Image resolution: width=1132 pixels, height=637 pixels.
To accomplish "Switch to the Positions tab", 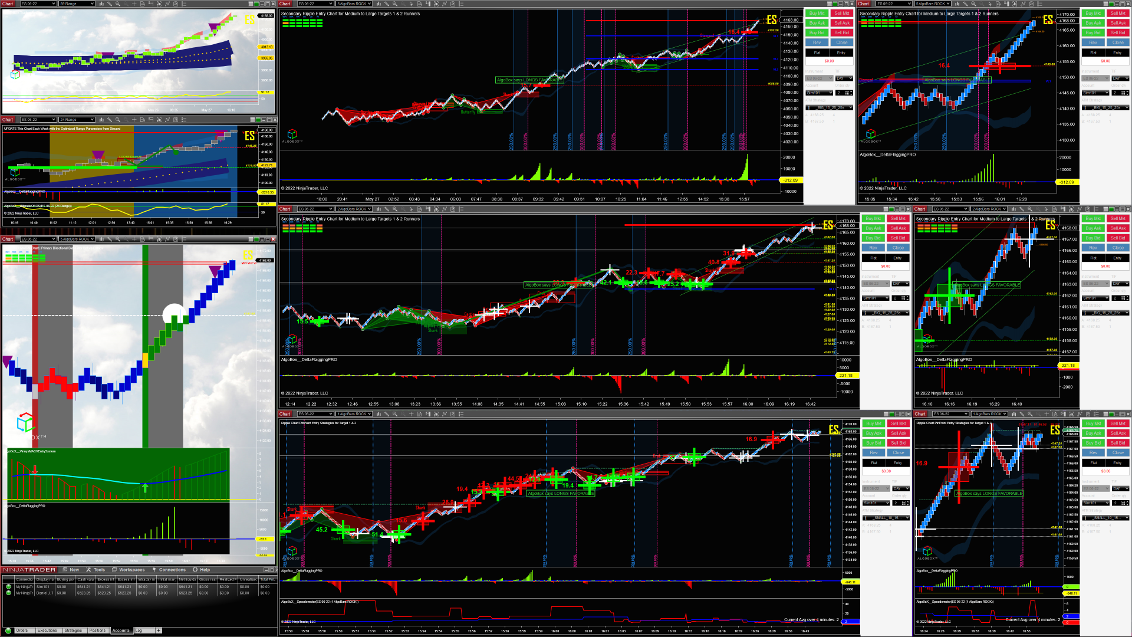I will point(97,631).
